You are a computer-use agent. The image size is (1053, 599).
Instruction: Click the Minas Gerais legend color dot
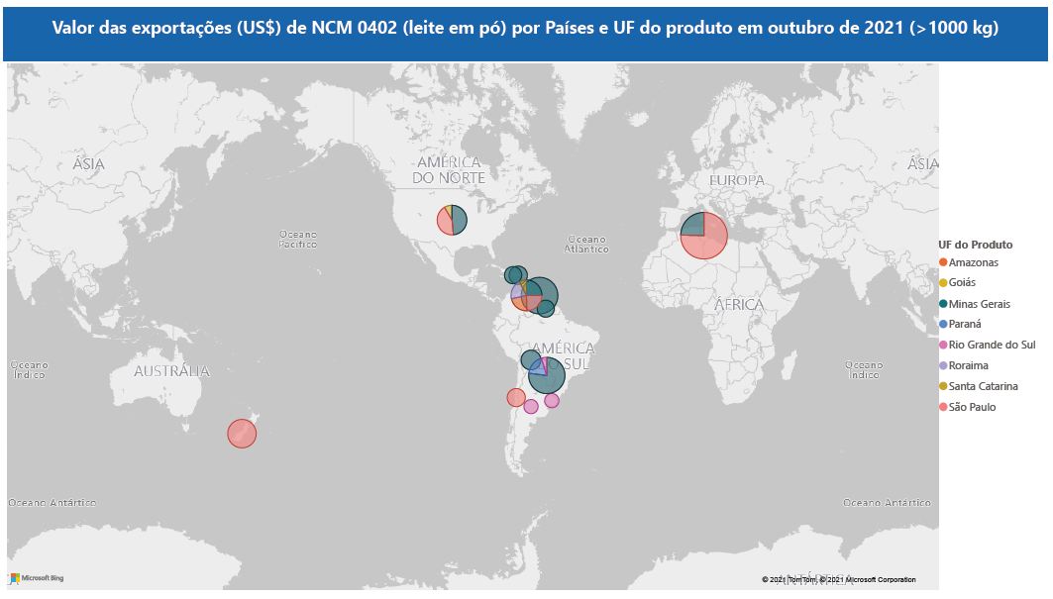pos(943,304)
